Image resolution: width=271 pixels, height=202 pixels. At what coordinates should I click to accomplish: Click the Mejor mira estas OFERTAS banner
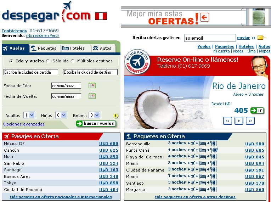coord(196,17)
